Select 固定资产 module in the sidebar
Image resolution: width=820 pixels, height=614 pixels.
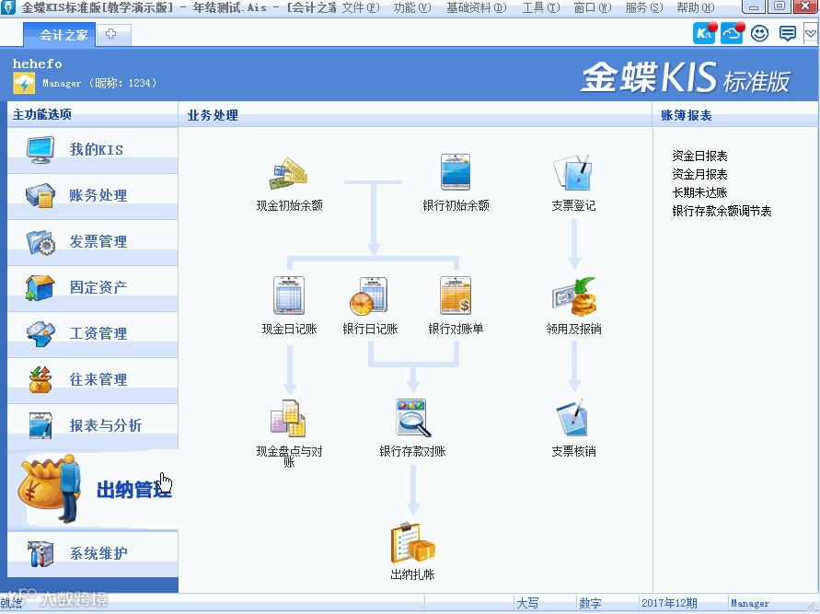tap(93, 287)
